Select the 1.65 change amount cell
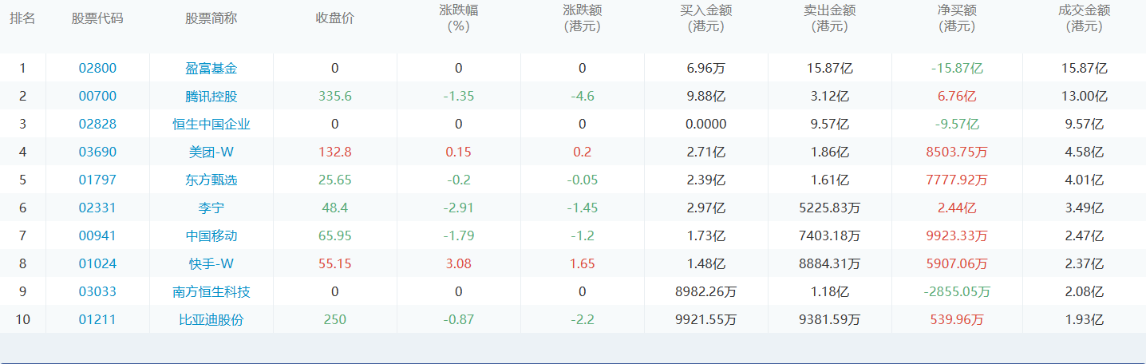1146x364 pixels. point(582,264)
